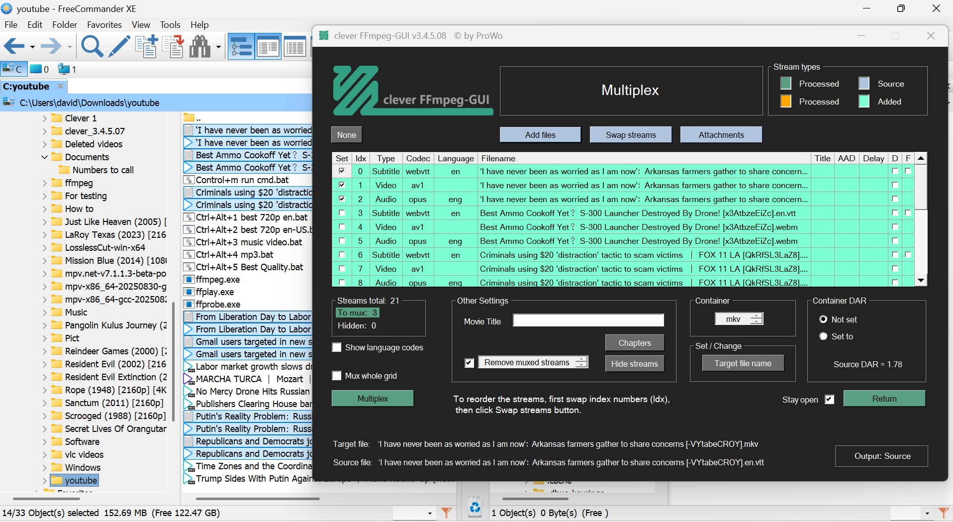Select the Set to radio button
The height and width of the screenshot is (522, 953).
824,336
